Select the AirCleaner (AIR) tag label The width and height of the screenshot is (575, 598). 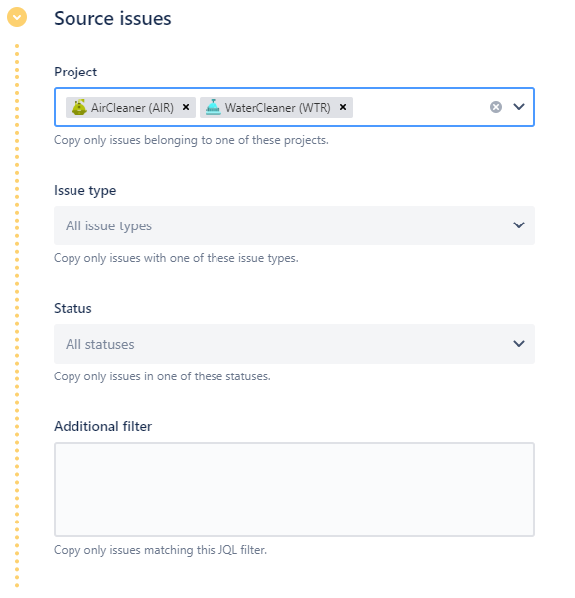pos(132,108)
